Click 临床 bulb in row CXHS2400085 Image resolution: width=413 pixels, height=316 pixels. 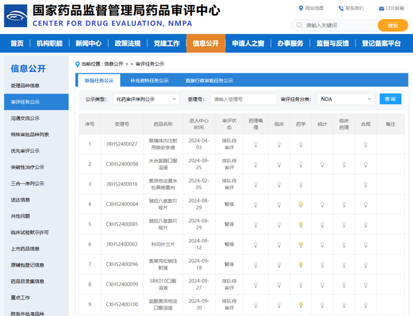279,224
